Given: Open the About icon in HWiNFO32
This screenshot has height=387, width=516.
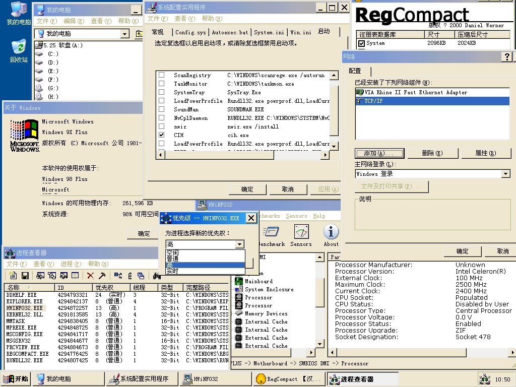Looking at the screenshot, I should tap(331, 236).
